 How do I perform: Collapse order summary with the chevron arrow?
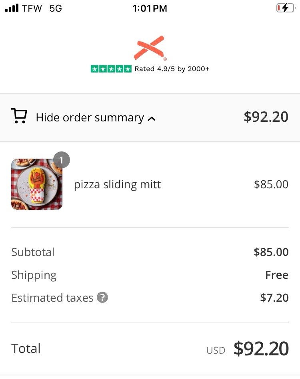[x=152, y=119]
